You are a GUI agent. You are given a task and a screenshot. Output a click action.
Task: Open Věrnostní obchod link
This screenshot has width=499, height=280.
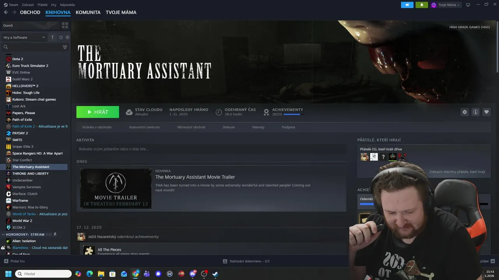pyautogui.click(x=191, y=127)
